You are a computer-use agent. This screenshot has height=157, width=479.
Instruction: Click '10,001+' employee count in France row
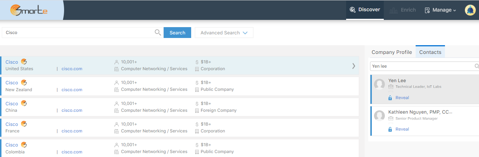129,124
